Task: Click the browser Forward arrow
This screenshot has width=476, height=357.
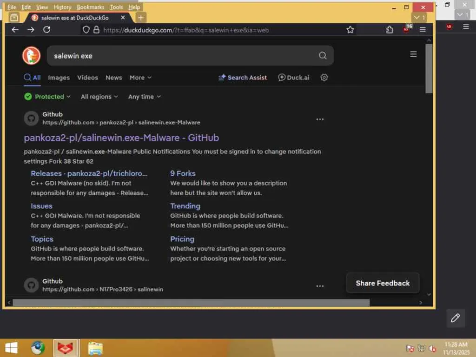Action: (x=31, y=30)
